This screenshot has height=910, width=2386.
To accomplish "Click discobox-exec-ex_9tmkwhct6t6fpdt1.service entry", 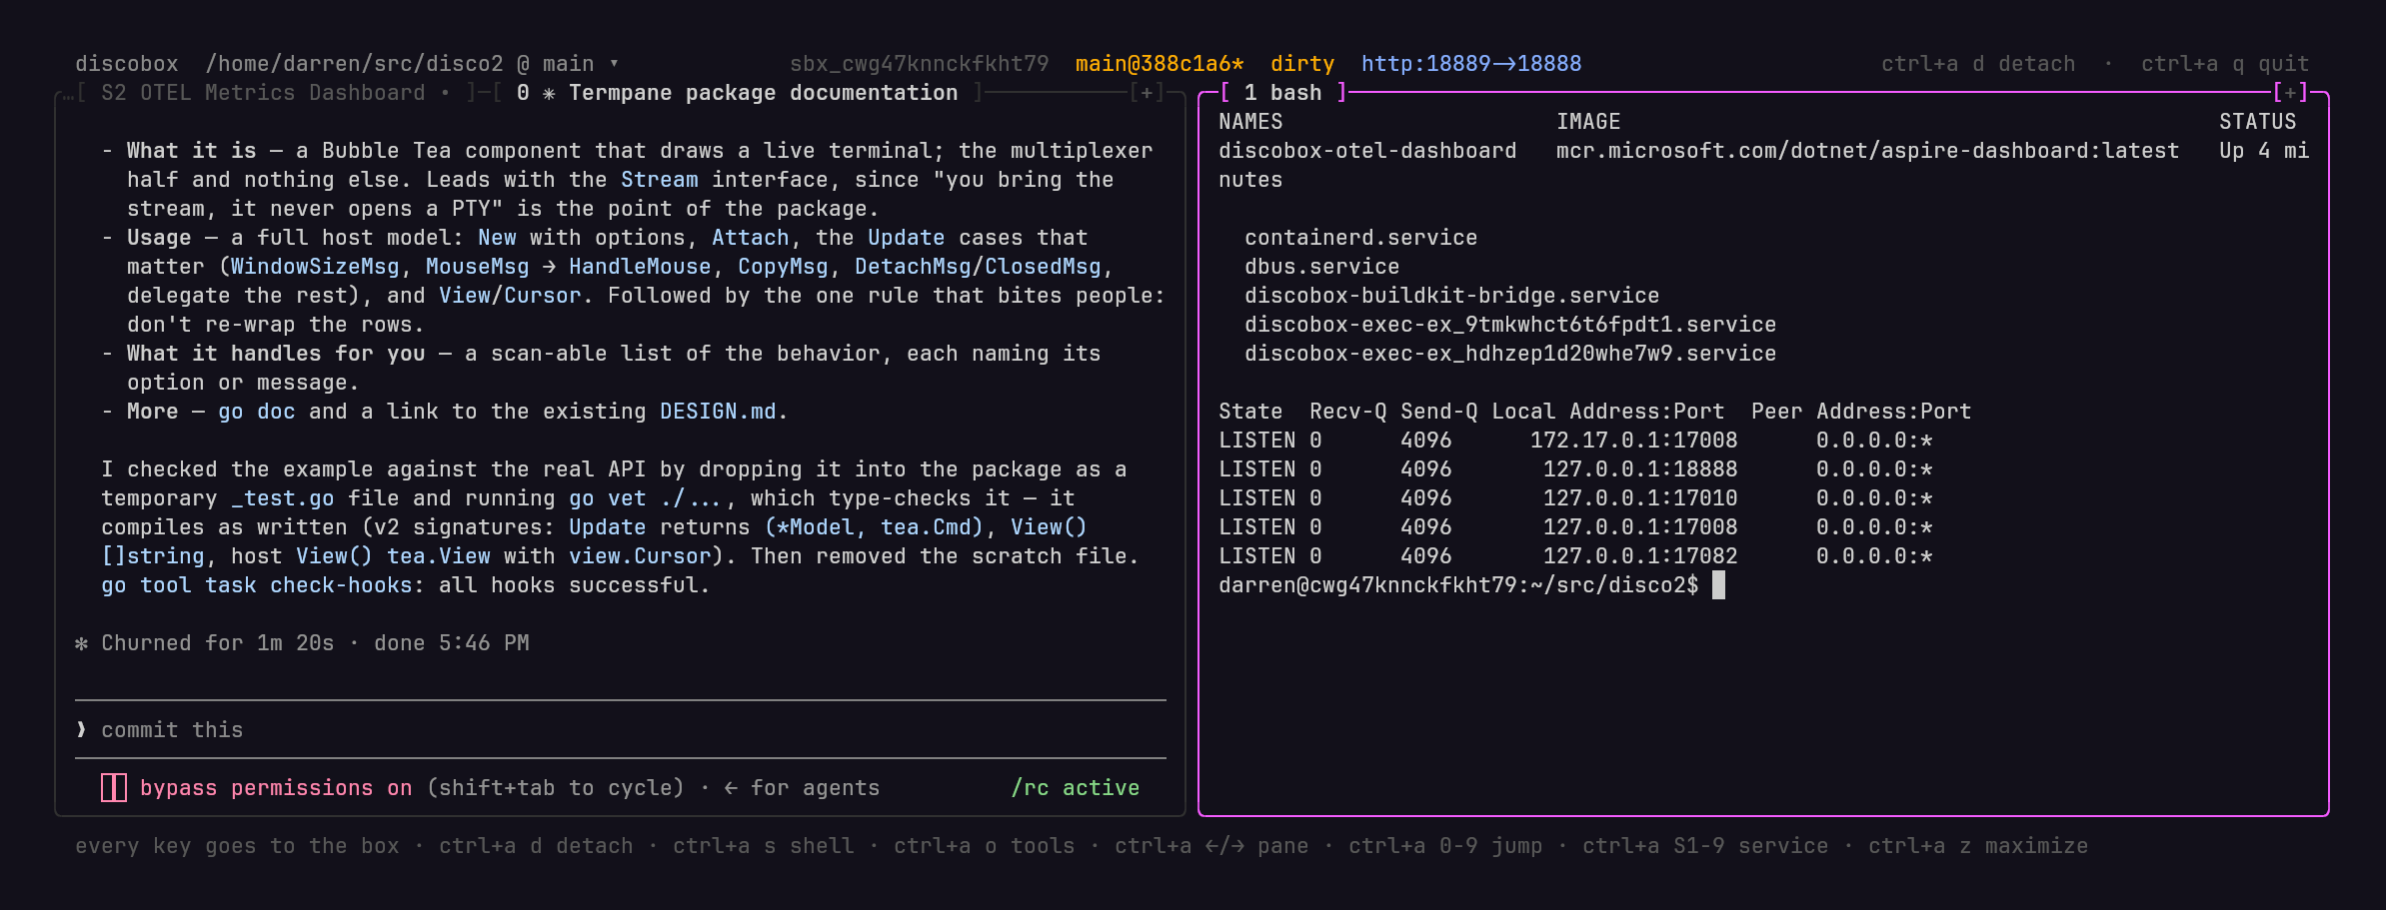I will click(x=1510, y=325).
